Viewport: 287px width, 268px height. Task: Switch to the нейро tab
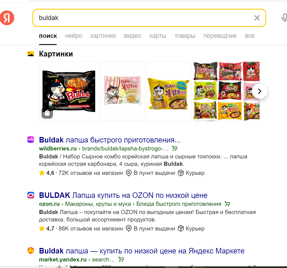click(x=74, y=36)
